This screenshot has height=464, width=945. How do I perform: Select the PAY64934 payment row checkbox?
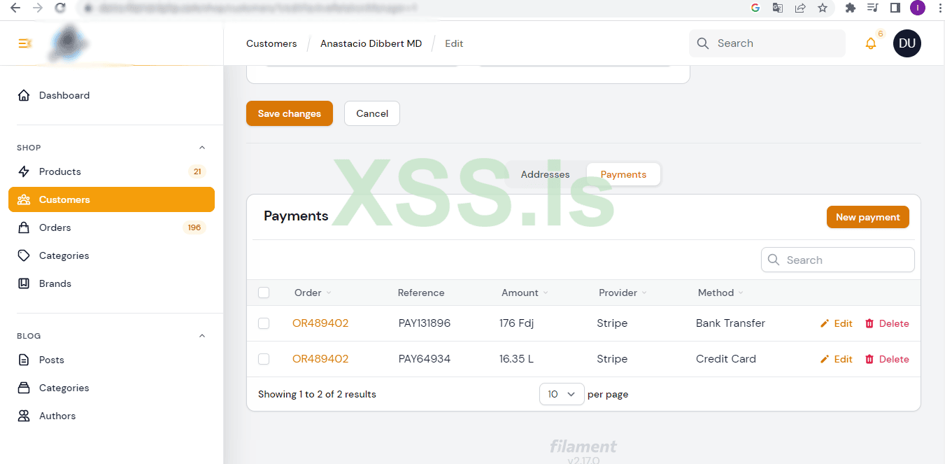pos(264,359)
